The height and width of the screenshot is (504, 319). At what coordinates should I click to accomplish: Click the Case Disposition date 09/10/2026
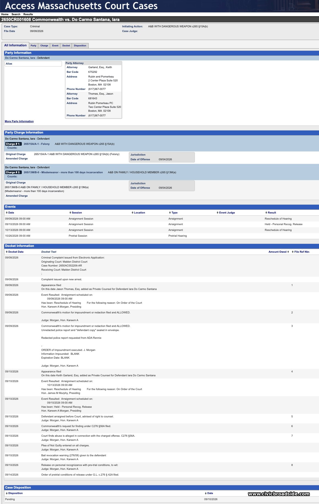(211, 499)
